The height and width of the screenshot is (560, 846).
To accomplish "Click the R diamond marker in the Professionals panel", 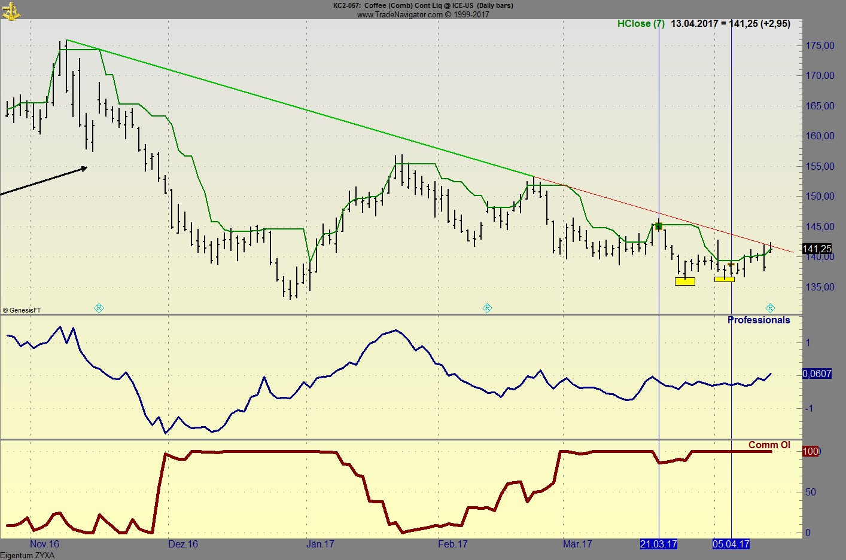I will [x=487, y=308].
